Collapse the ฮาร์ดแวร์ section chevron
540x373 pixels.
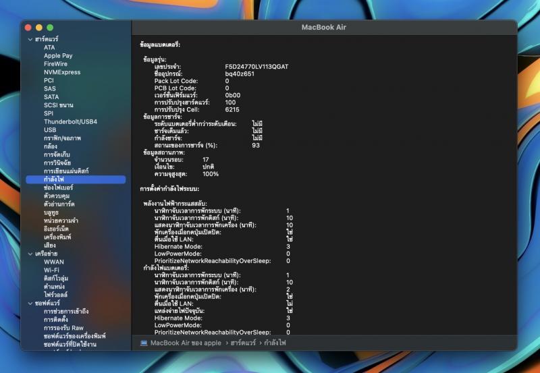(30, 39)
